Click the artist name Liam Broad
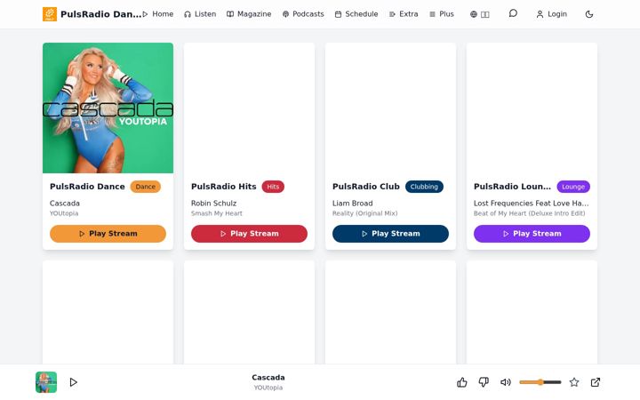Image resolution: width=640 pixels, height=400 pixels. (353, 204)
